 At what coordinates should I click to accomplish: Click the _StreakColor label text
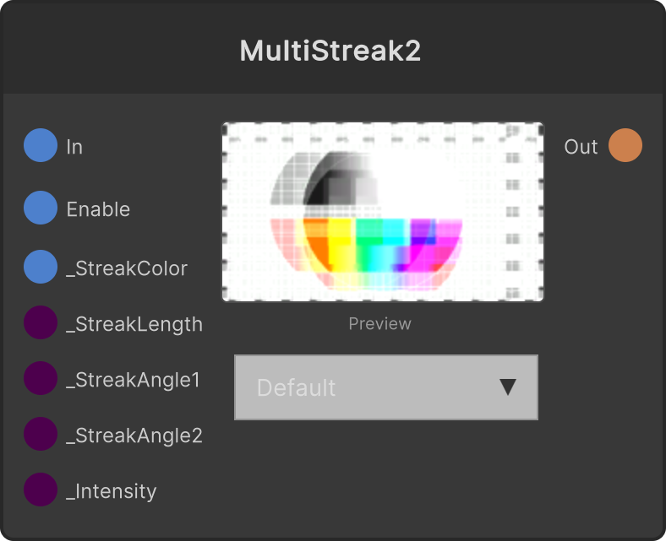pyautogui.click(x=127, y=268)
